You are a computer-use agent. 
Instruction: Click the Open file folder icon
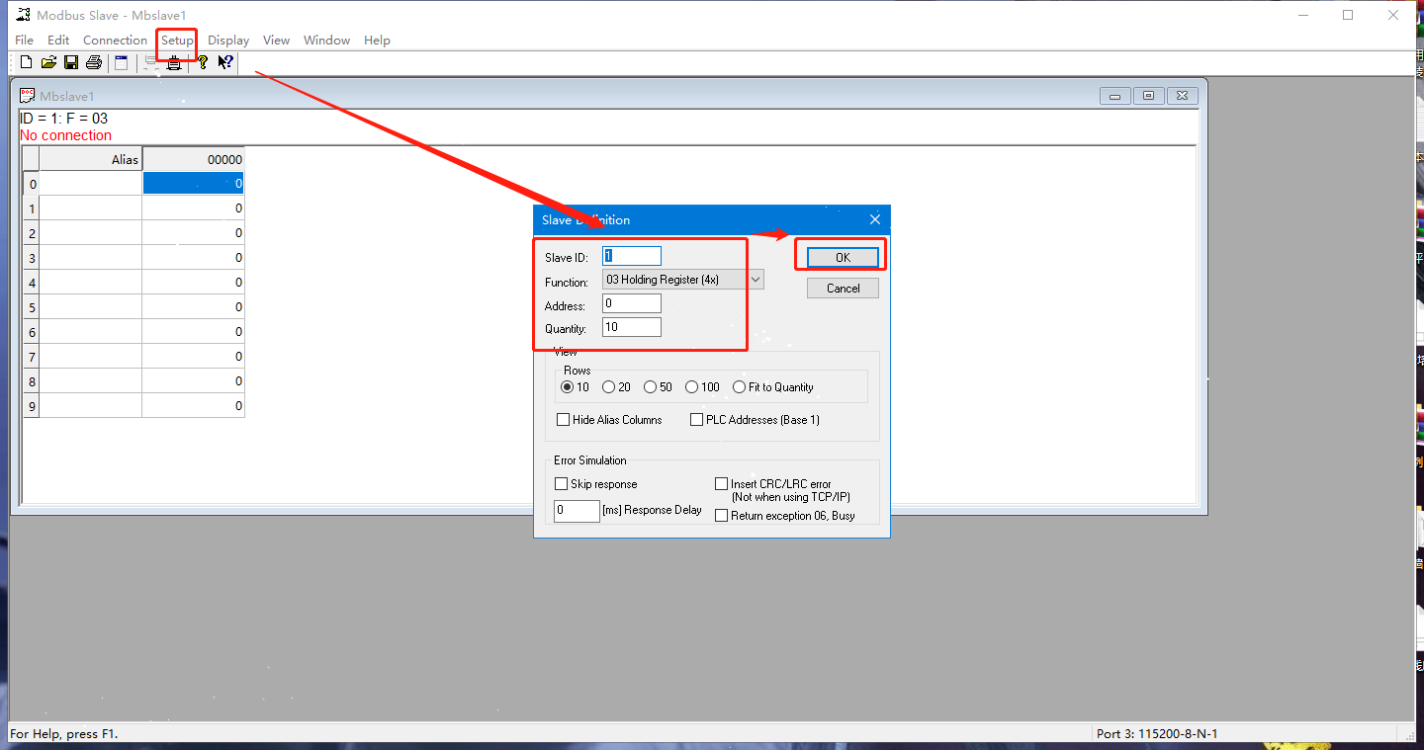[x=48, y=63]
